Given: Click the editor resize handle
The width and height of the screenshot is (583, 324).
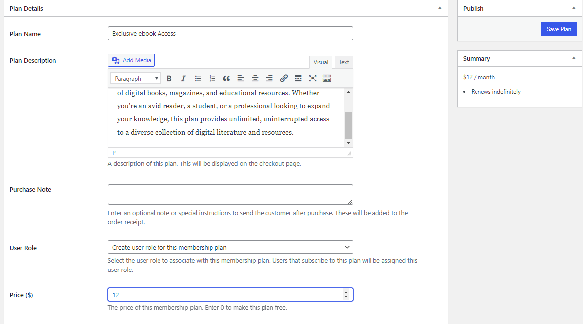Looking at the screenshot, I should click(x=349, y=153).
